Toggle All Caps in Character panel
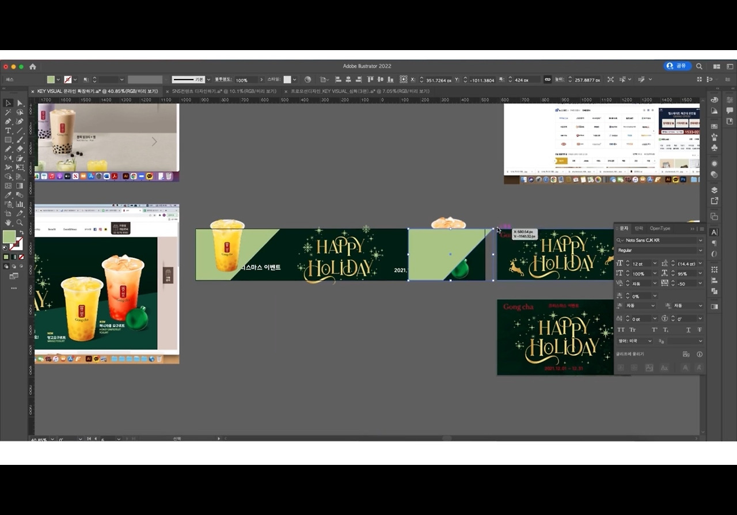The height and width of the screenshot is (515, 737). point(621,330)
